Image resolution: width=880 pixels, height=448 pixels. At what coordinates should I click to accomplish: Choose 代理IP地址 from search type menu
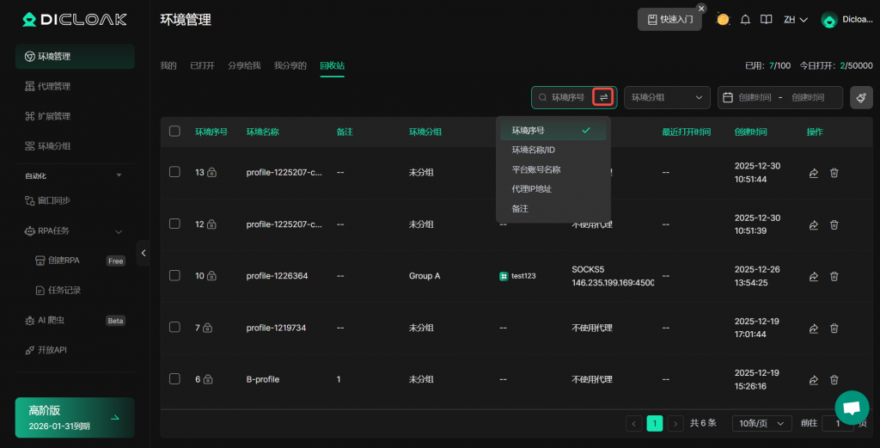532,189
